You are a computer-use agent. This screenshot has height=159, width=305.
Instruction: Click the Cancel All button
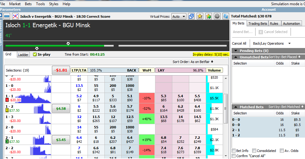(x=239, y=43)
